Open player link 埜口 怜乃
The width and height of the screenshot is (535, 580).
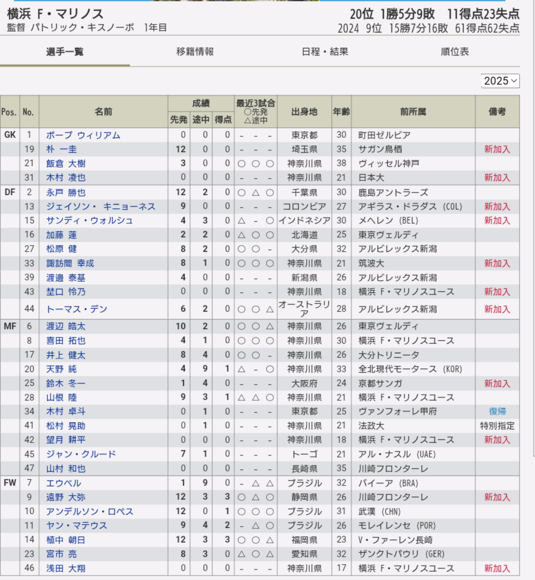[66, 292]
